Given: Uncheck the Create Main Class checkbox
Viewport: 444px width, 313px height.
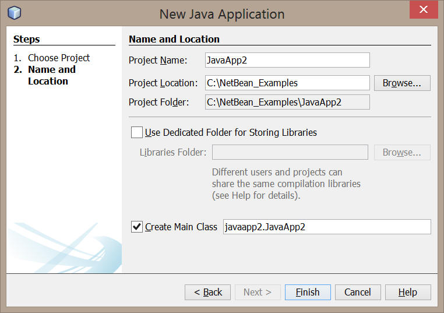Looking at the screenshot, I should coord(137,227).
